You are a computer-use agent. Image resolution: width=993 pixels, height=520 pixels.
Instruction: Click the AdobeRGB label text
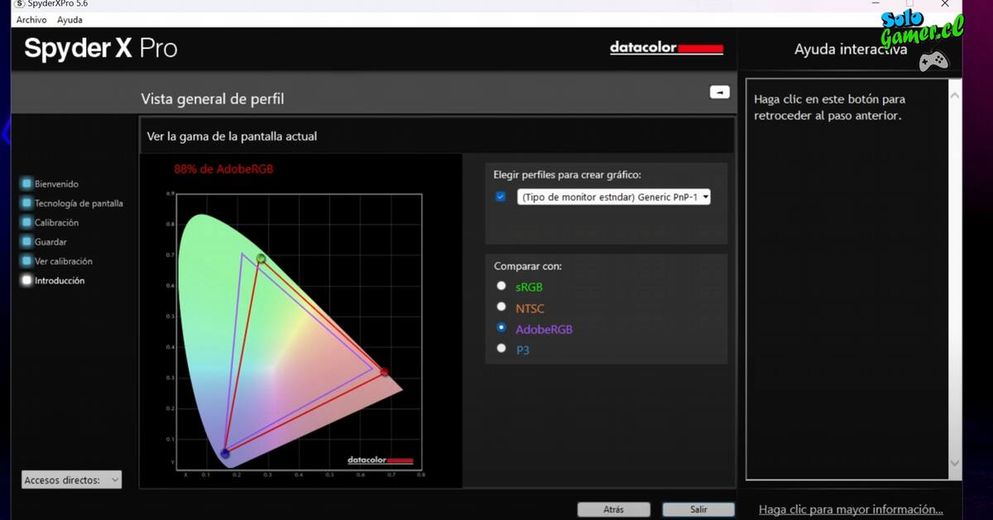pyautogui.click(x=544, y=329)
